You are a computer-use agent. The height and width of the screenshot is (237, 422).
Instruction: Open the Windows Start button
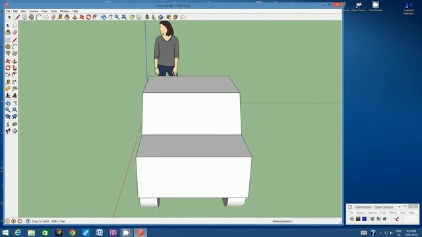click(5, 232)
